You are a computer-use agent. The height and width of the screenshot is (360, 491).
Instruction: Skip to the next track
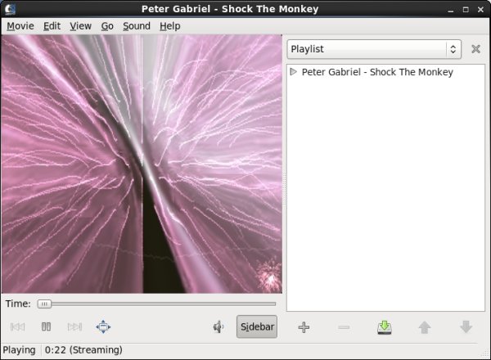(x=74, y=327)
